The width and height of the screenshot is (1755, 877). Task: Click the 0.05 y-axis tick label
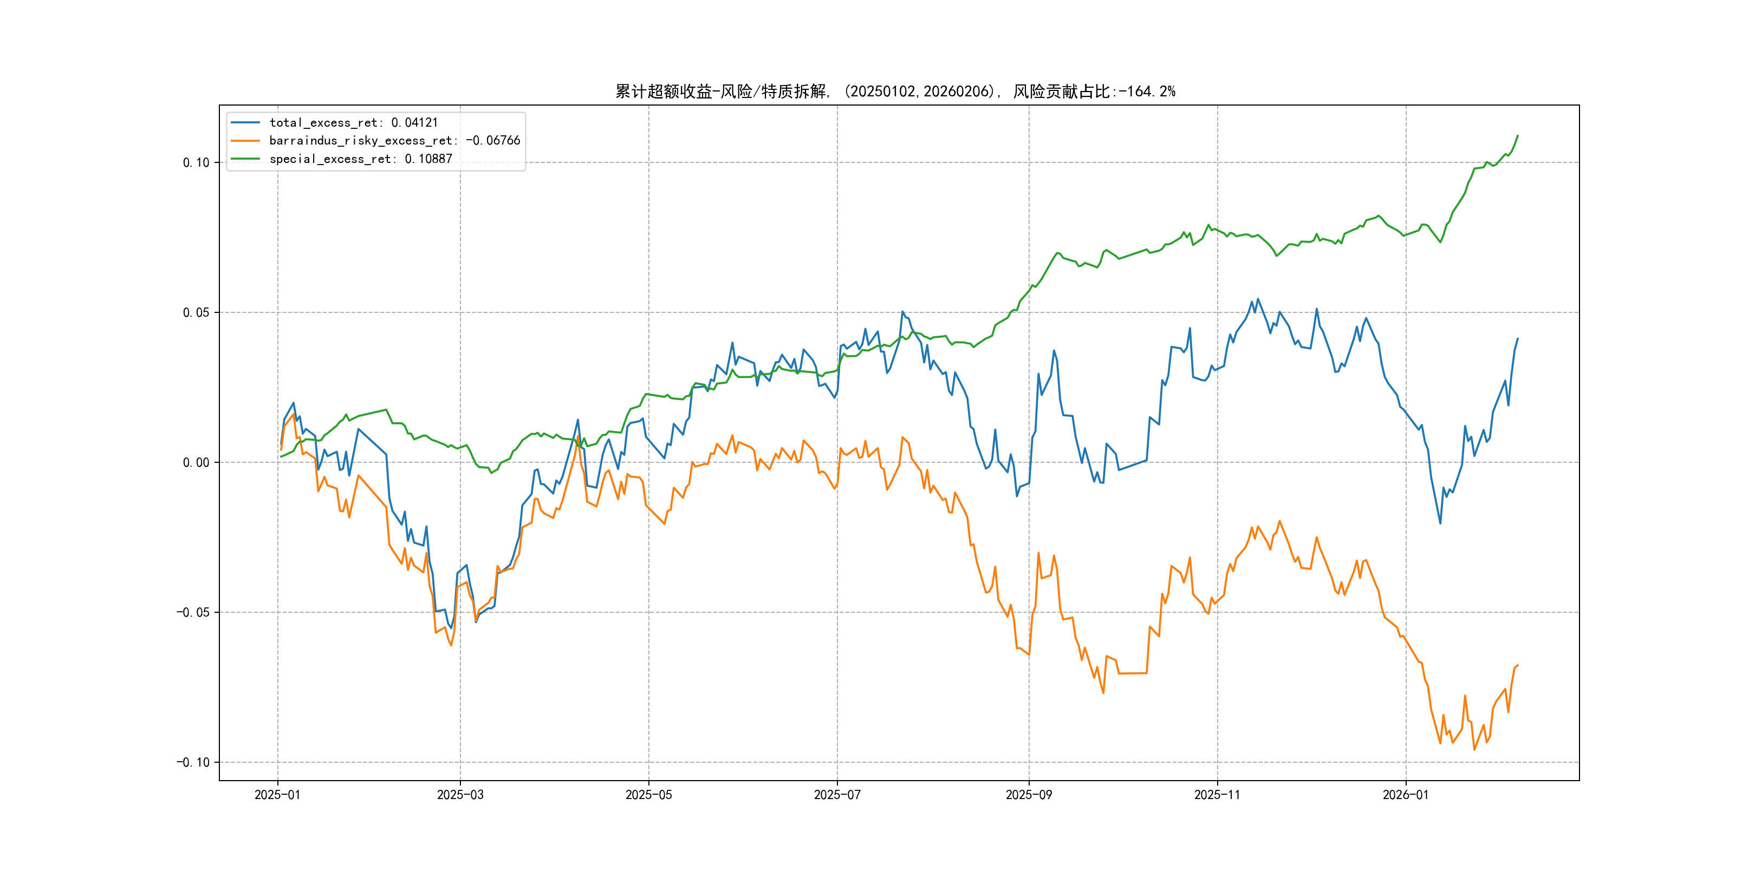tap(196, 312)
